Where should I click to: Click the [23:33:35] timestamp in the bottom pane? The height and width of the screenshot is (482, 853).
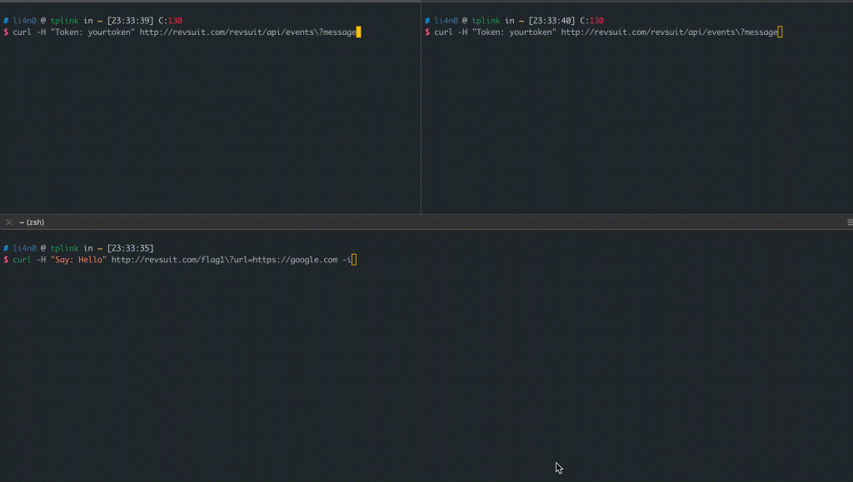point(131,248)
